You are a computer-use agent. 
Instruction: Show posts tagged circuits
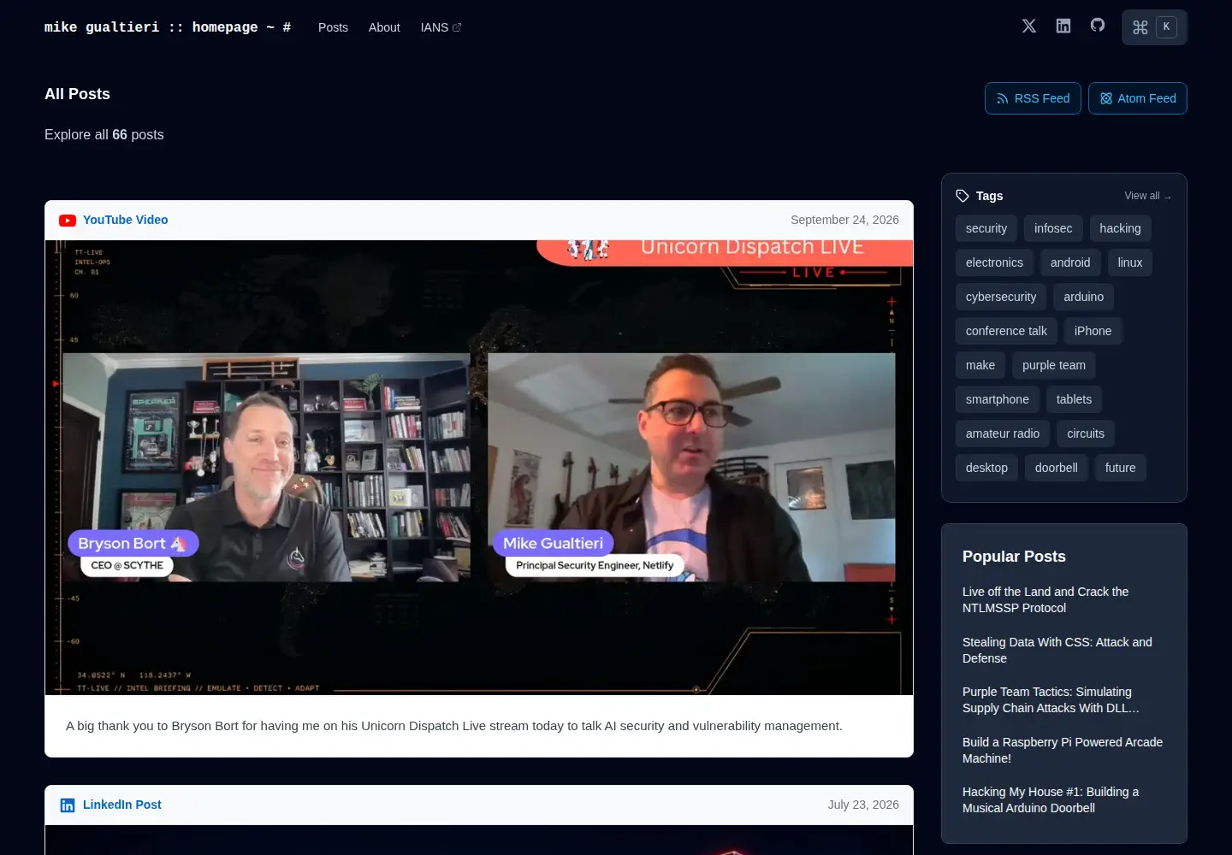click(x=1086, y=433)
